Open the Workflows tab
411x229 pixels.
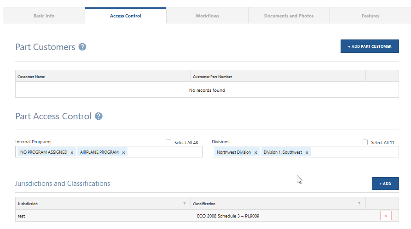(x=207, y=16)
